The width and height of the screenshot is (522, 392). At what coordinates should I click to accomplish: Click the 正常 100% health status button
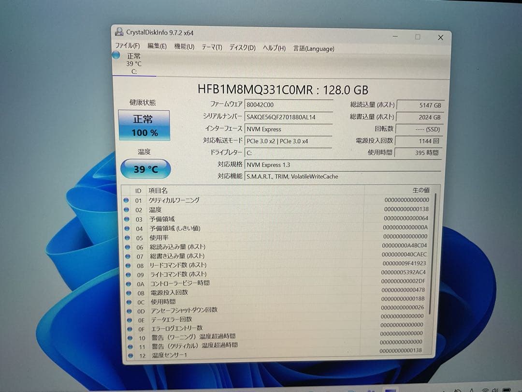145,125
